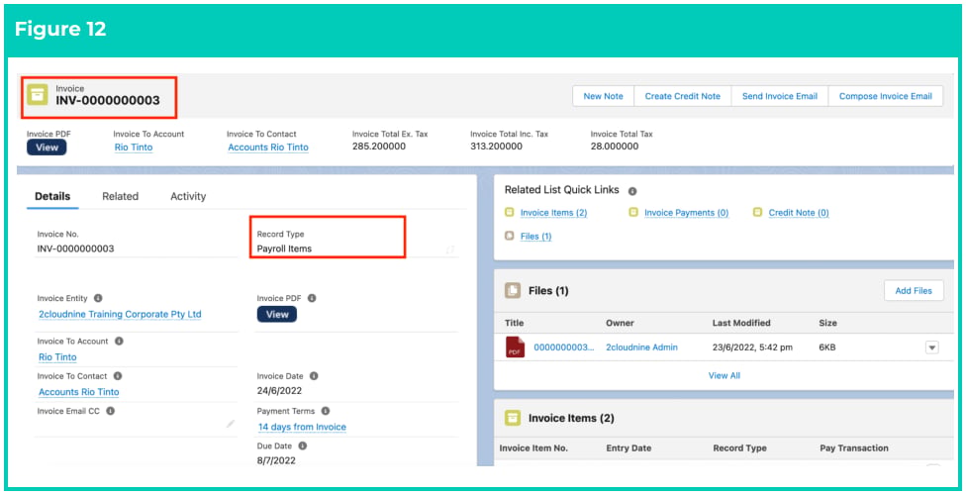Click the Due Date value 8/7/2022
This screenshot has width=966, height=495.
(276, 460)
